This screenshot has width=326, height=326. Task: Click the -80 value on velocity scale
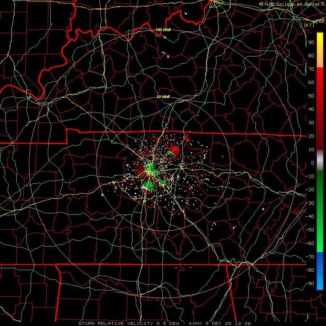(310, 270)
